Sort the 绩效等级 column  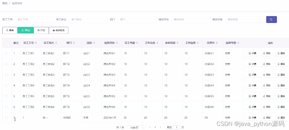[238, 43]
